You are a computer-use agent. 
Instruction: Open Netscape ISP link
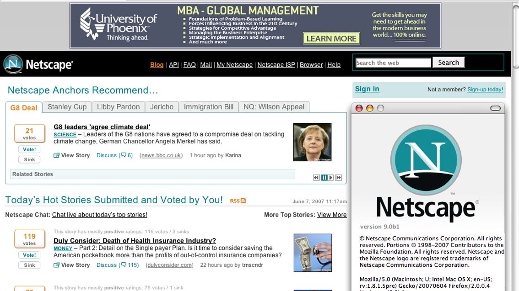point(276,65)
